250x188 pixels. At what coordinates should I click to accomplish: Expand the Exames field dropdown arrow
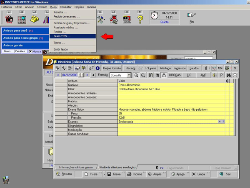pos(220,122)
